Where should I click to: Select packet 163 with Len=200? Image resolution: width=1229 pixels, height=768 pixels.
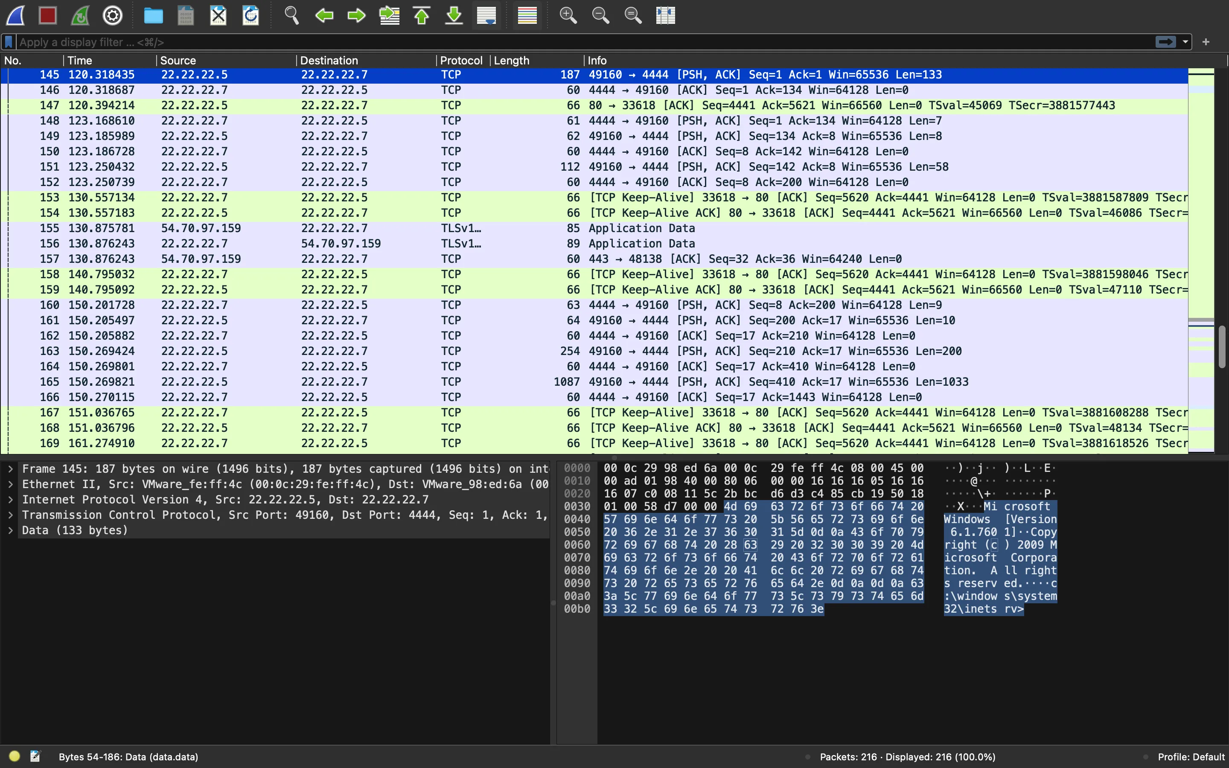(x=594, y=351)
